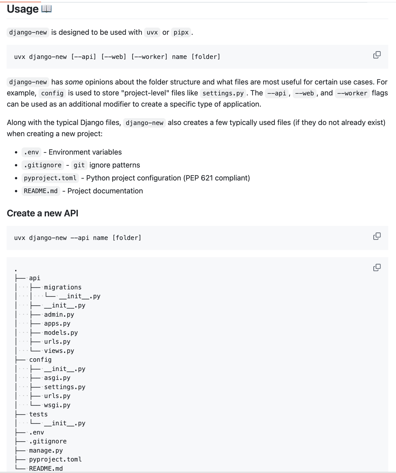Click the uvx inline code in intro sentence

click(x=152, y=32)
